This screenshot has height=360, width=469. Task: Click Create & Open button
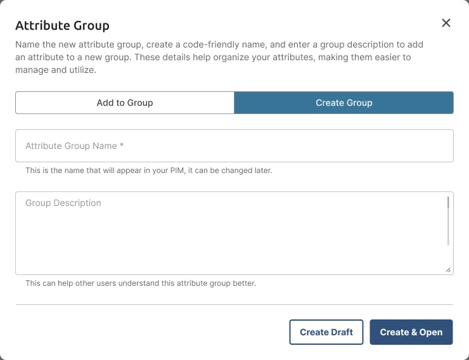click(x=411, y=332)
